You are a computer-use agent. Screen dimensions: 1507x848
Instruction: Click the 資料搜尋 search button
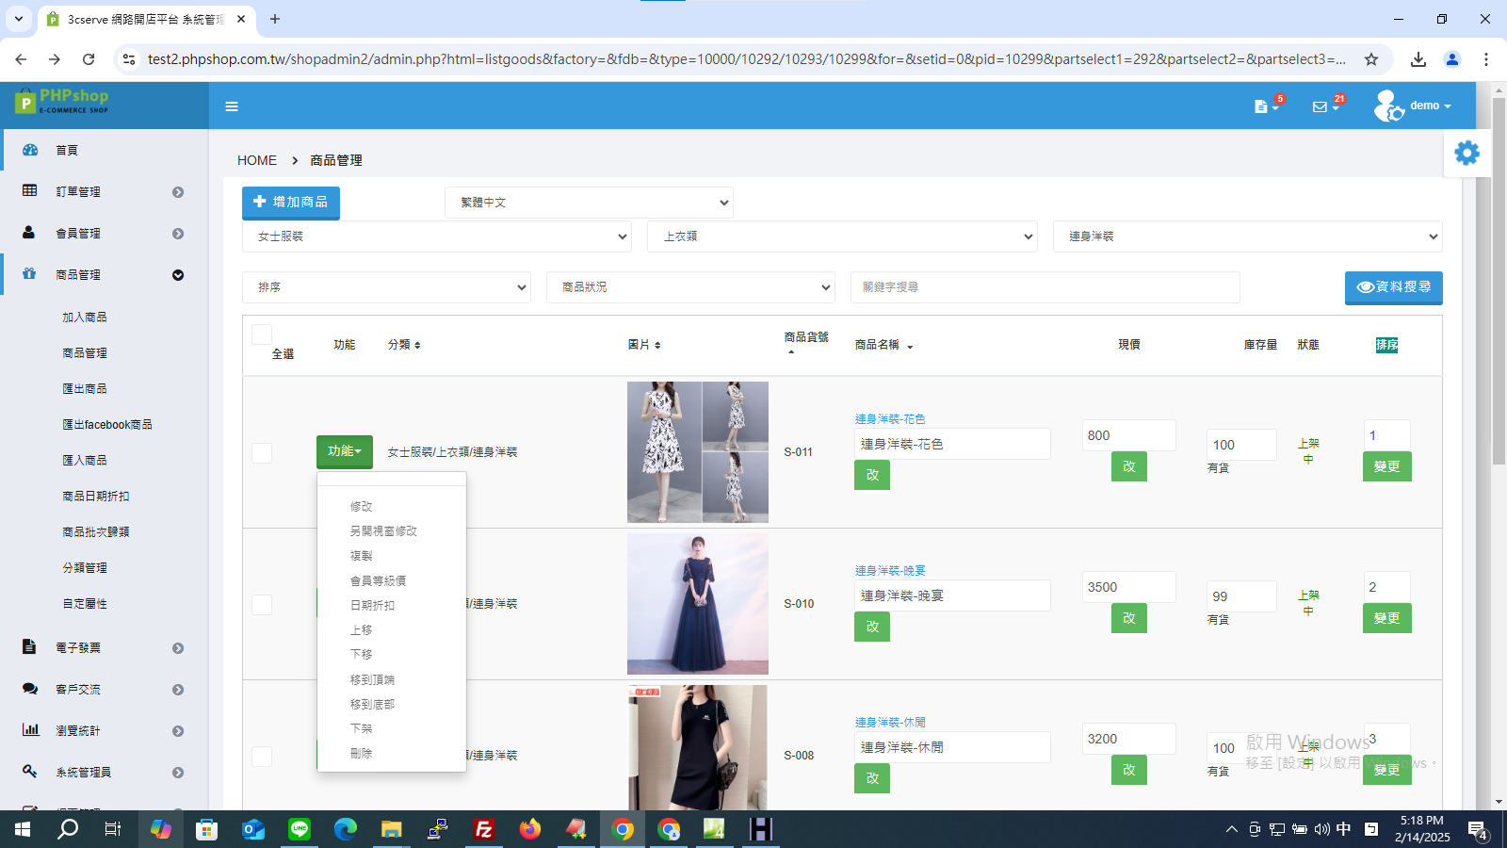pyautogui.click(x=1393, y=287)
